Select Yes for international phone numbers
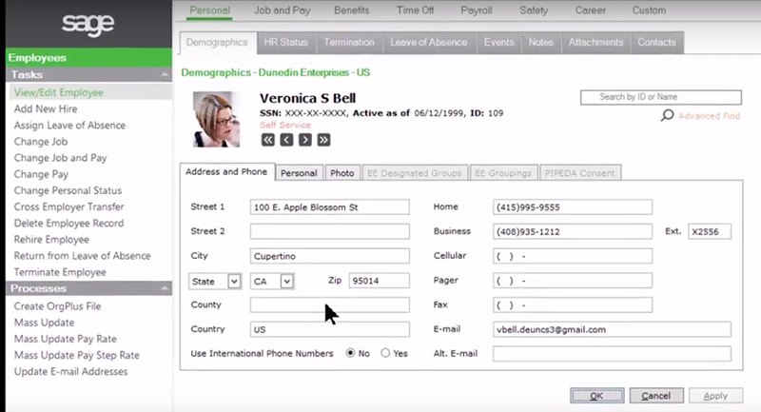 point(385,353)
